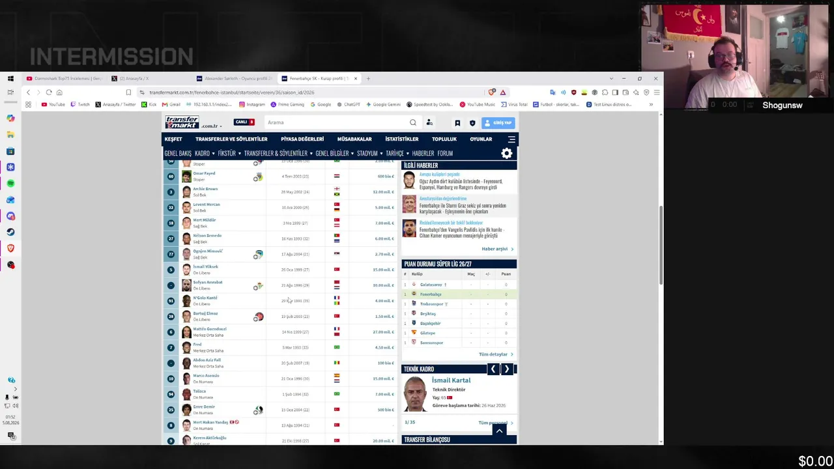Click the shield icon in the site header
Image resolution: width=834 pixels, height=469 pixels.
tap(472, 122)
